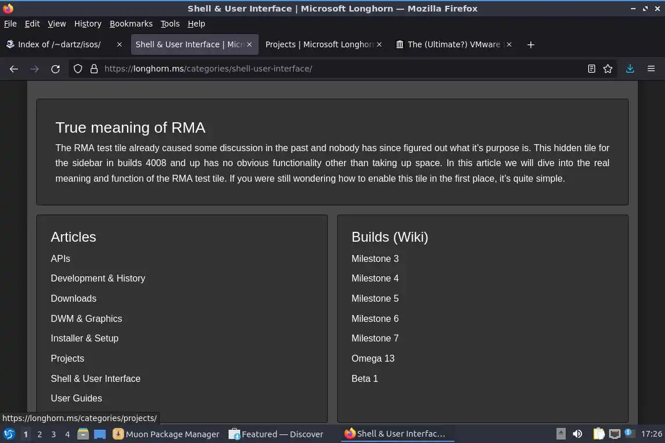Open Installer & Setup category

[x=84, y=338]
